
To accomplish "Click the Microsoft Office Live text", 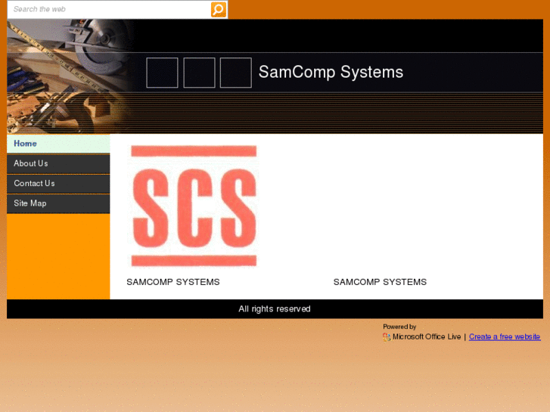I will tap(427, 336).
